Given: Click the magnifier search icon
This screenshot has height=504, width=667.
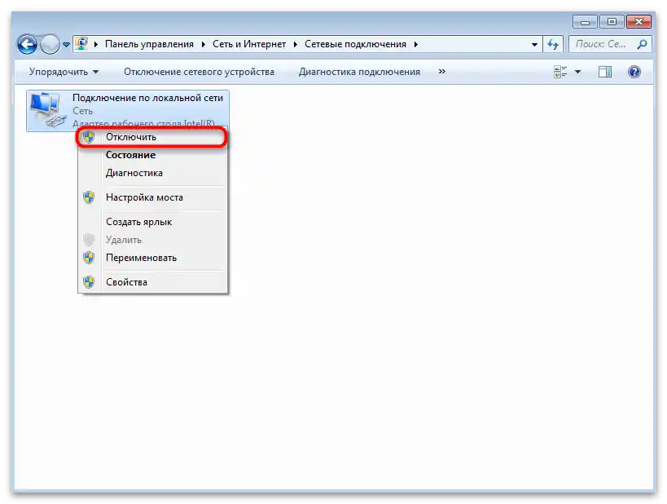Looking at the screenshot, I should [643, 44].
